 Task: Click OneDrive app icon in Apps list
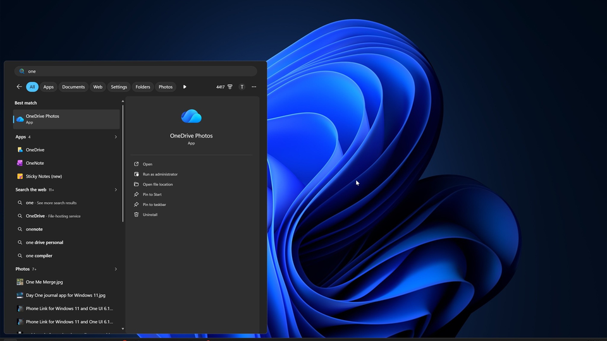click(x=20, y=150)
